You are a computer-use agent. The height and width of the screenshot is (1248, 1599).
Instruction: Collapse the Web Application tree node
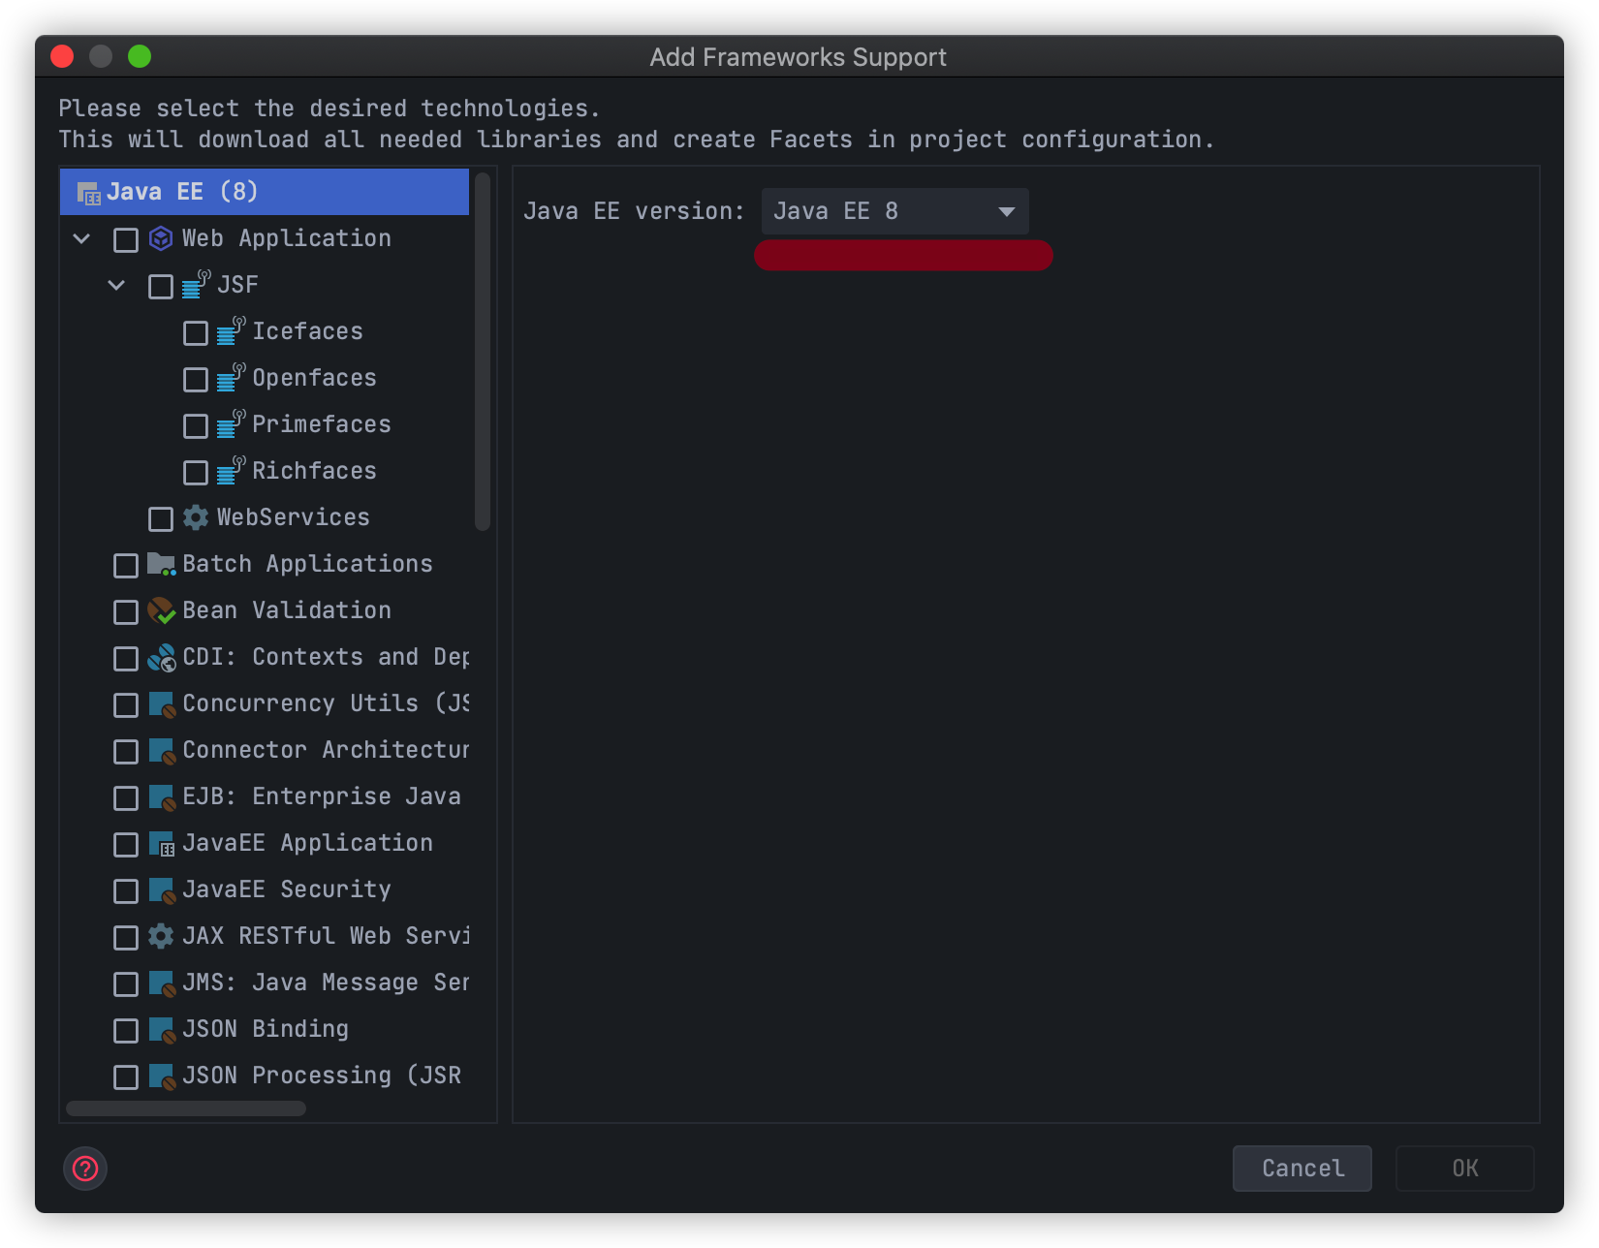pos(82,238)
